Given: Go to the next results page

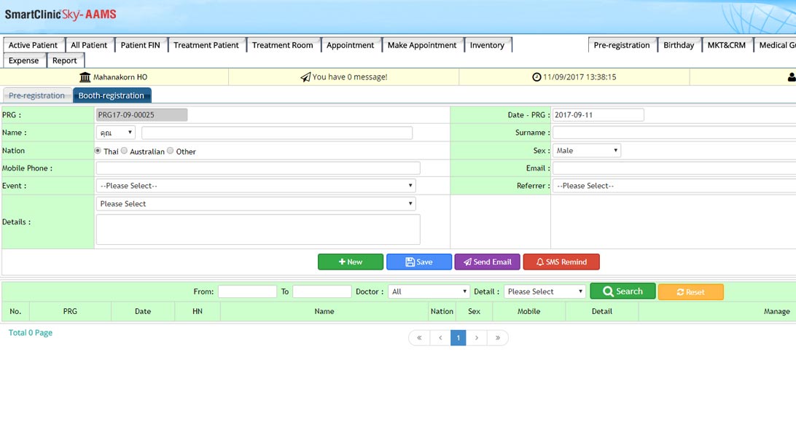Looking at the screenshot, I should 477,338.
